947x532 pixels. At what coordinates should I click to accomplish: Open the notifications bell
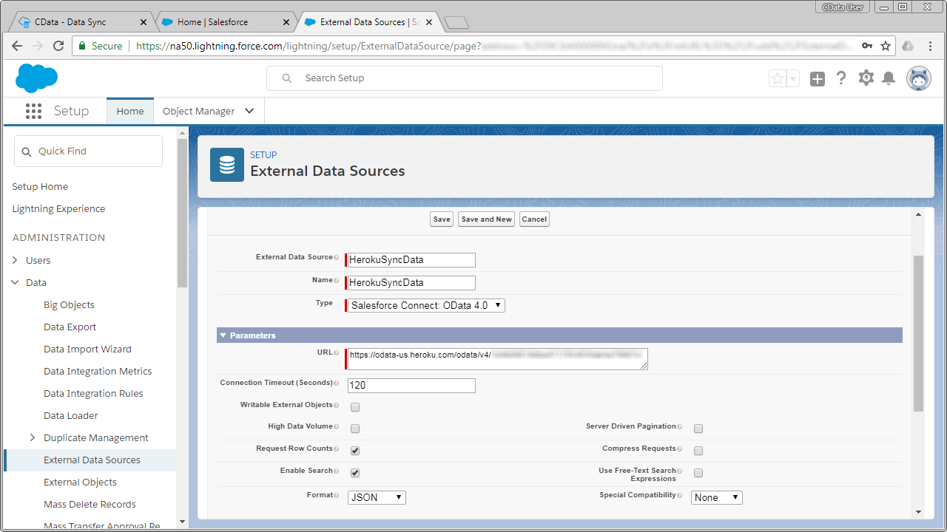(889, 78)
